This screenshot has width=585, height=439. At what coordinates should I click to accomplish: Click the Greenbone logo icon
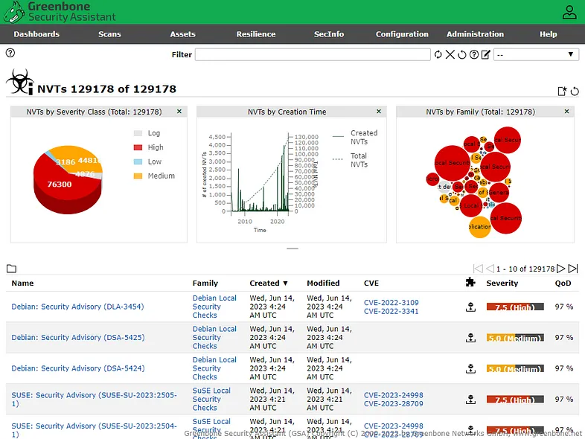[x=14, y=12]
